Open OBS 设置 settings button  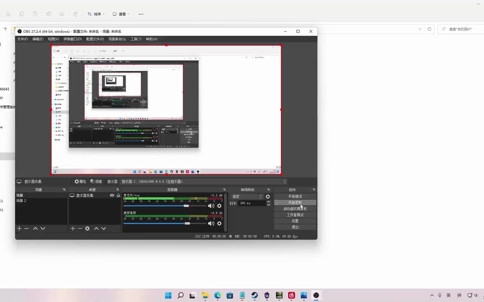tap(295, 221)
